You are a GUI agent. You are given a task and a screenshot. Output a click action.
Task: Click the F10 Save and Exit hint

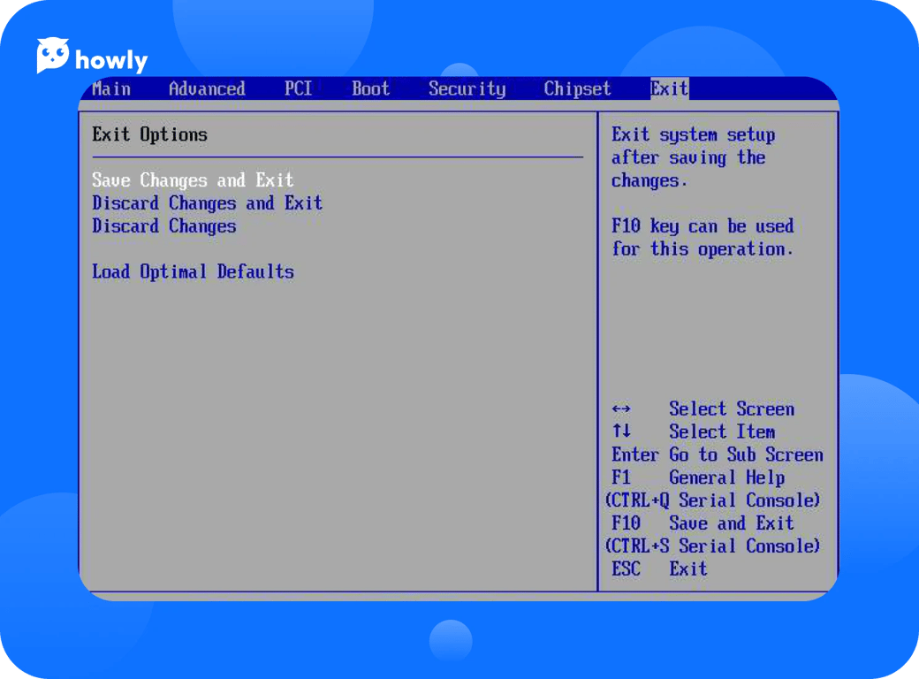point(703,523)
